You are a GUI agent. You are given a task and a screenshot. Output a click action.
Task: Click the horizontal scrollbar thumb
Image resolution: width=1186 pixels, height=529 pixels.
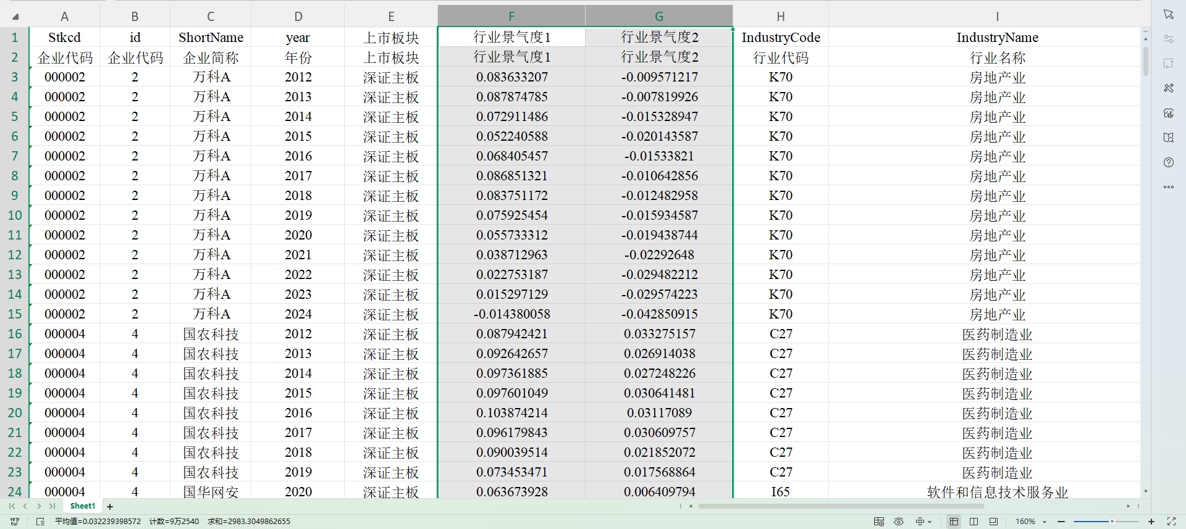840,506
